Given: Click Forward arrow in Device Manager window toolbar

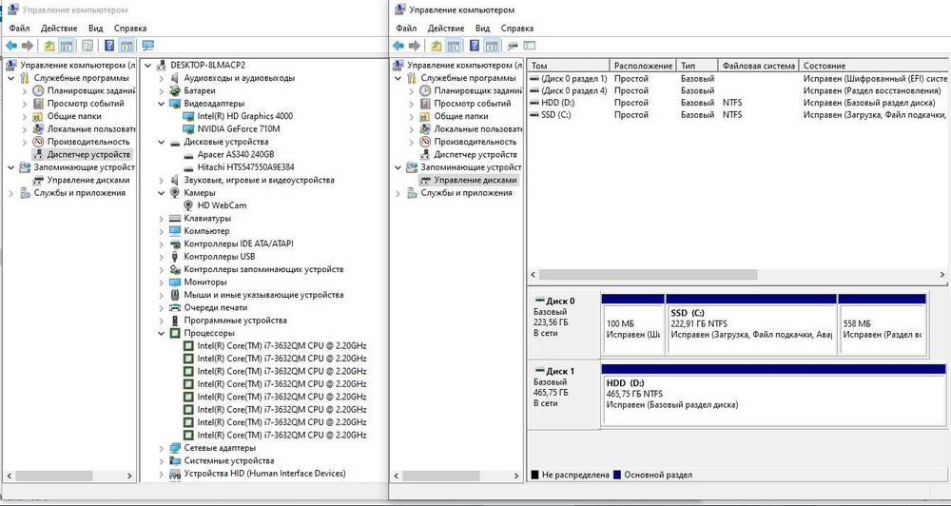Looking at the screenshot, I should [x=28, y=46].
